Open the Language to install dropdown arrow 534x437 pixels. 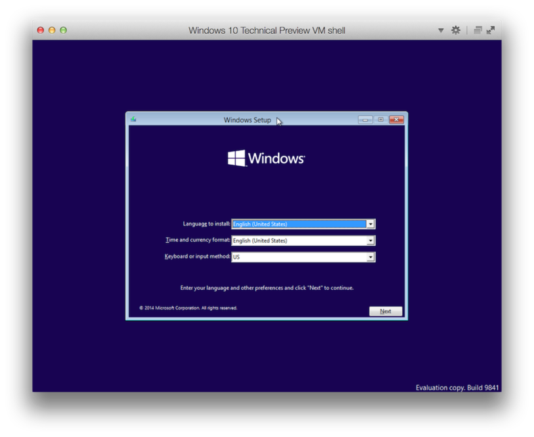tap(370, 224)
